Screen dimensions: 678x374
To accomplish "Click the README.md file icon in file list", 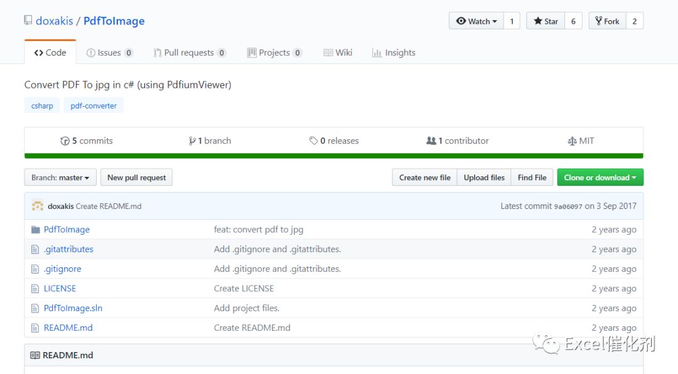I will click(35, 328).
